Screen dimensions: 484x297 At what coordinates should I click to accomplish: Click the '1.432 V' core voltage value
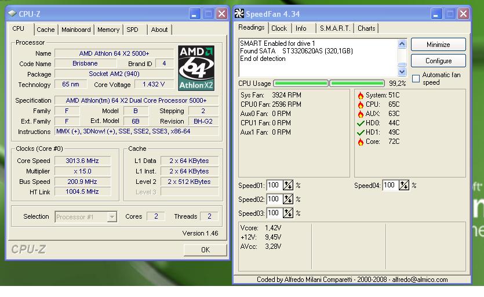[154, 84]
